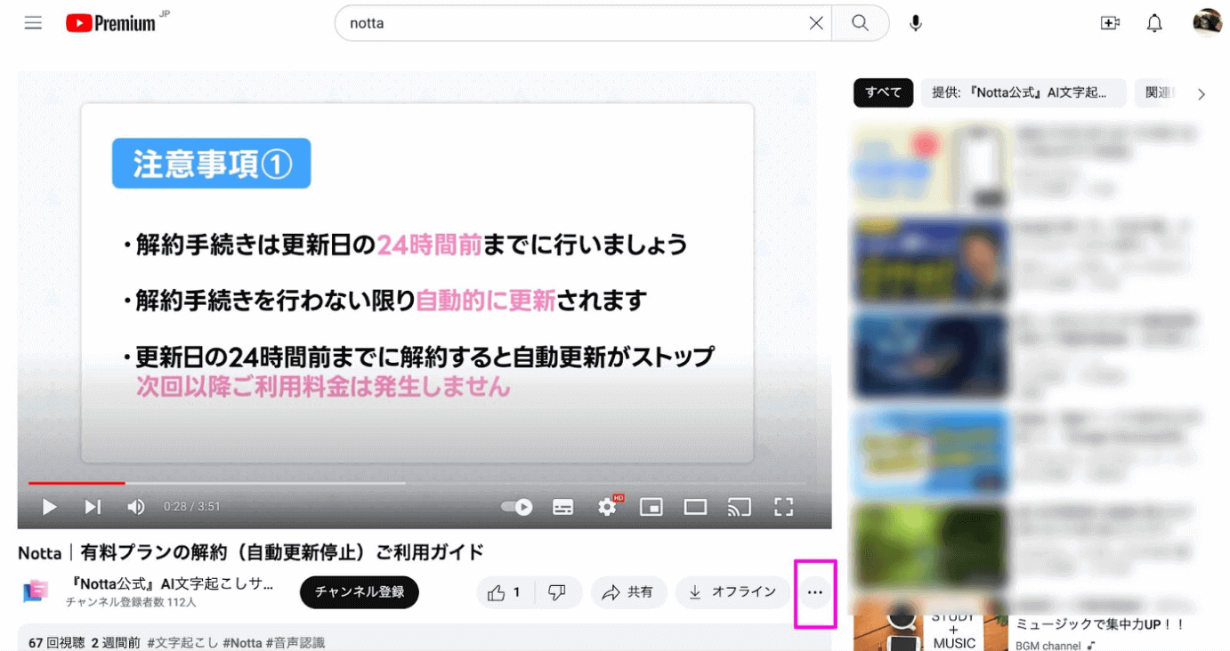Image resolution: width=1230 pixels, height=651 pixels.
Task: Select the 提供:『Notta公式』 chip
Action: pyautogui.click(x=1023, y=92)
